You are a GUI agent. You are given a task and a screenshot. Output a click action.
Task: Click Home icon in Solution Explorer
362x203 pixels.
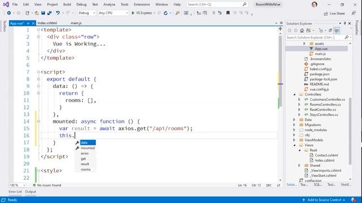302,30
